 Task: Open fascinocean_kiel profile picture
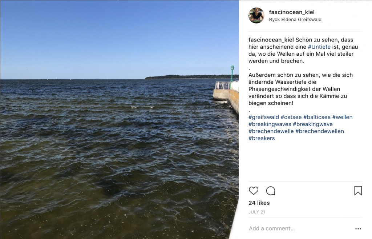tap(256, 15)
